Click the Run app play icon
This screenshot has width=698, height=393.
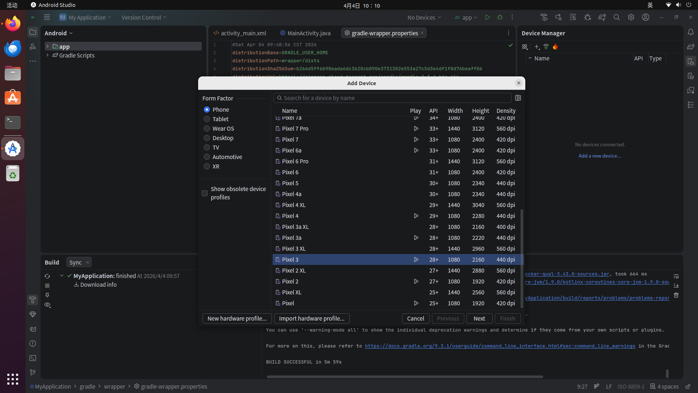click(x=488, y=17)
